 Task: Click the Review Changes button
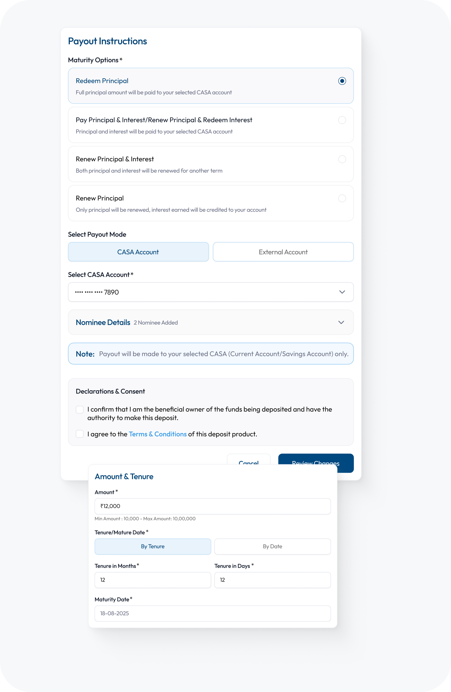tap(315, 459)
